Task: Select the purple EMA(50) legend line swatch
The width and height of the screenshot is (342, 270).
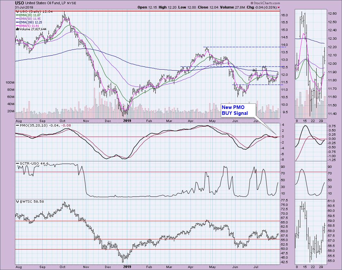Action: (x=18, y=19)
